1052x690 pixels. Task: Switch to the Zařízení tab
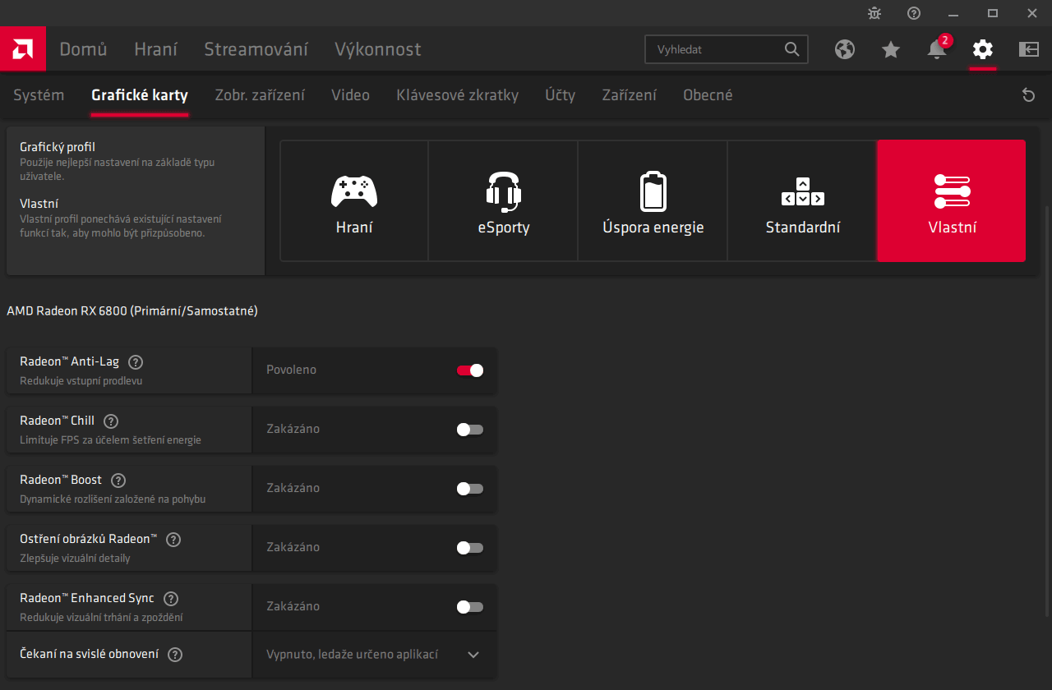coord(629,95)
